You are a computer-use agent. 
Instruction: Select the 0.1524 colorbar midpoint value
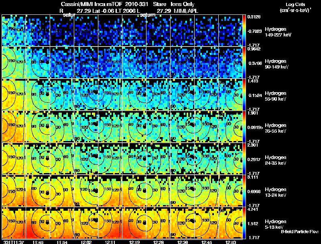tap(254, 95)
